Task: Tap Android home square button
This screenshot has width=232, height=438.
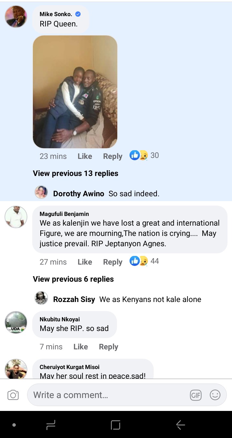Action: tap(115, 425)
